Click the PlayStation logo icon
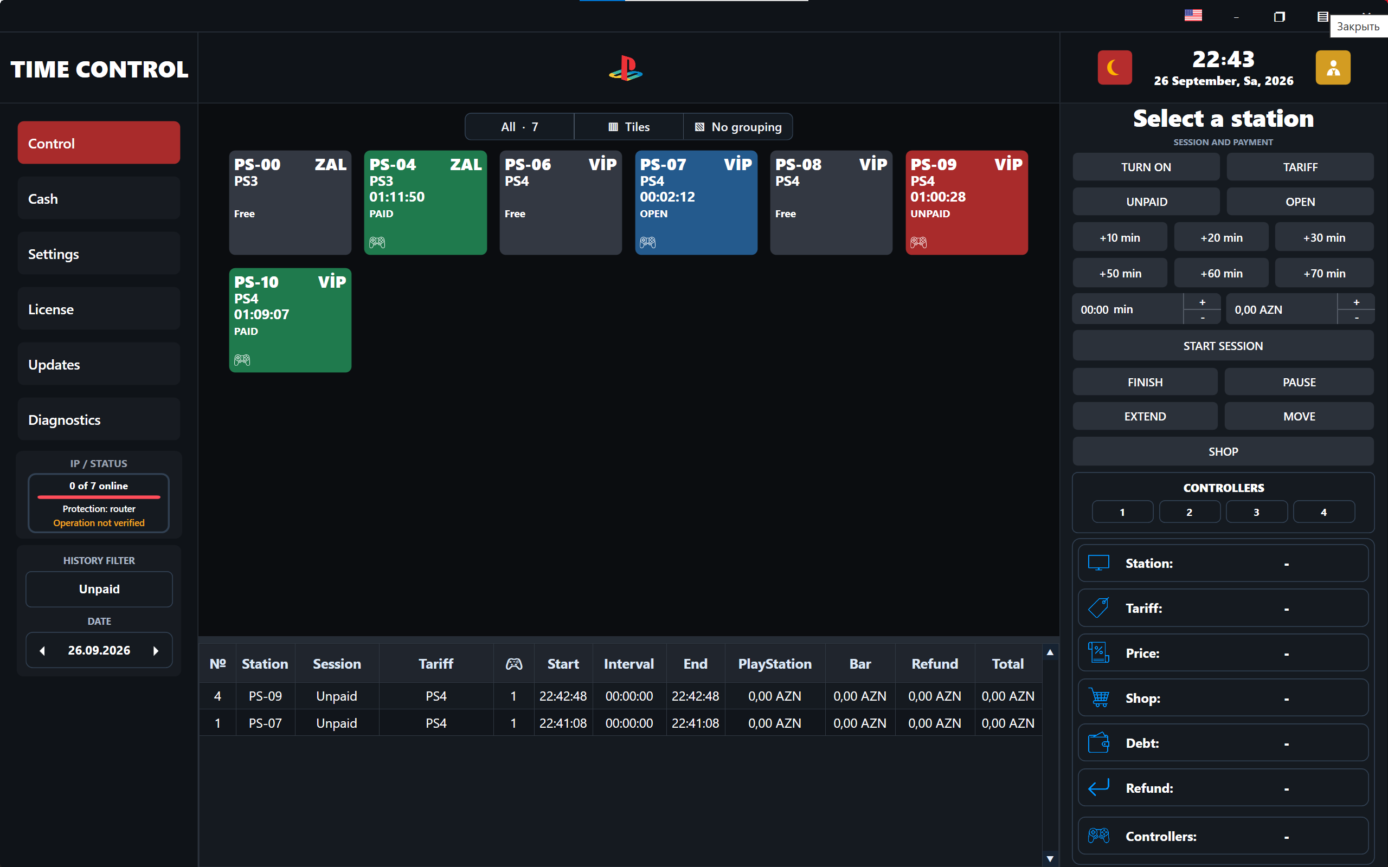The height and width of the screenshot is (867, 1388). [x=626, y=68]
